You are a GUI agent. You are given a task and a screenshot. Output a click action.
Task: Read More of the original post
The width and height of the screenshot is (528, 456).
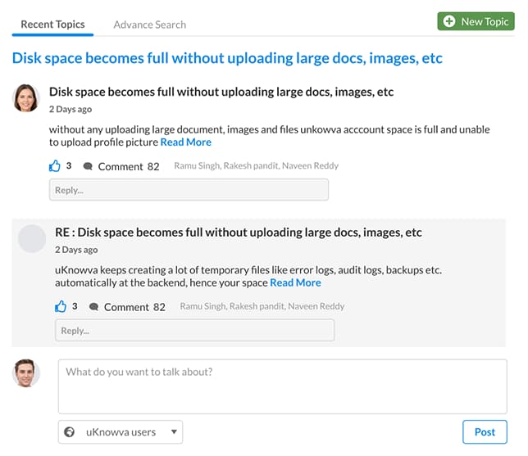point(186,142)
